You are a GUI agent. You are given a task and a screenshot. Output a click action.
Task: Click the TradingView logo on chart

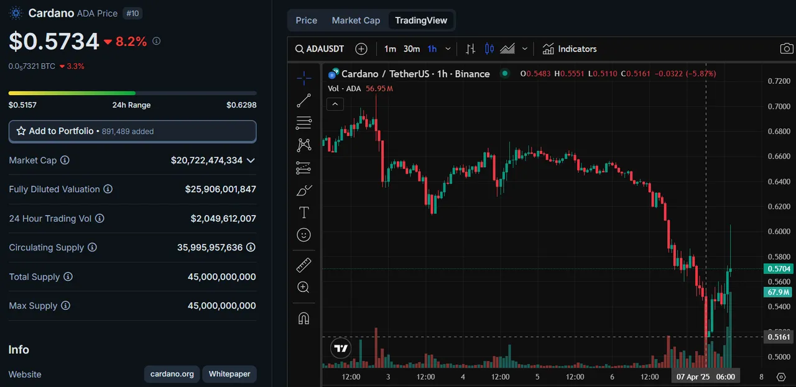click(340, 348)
